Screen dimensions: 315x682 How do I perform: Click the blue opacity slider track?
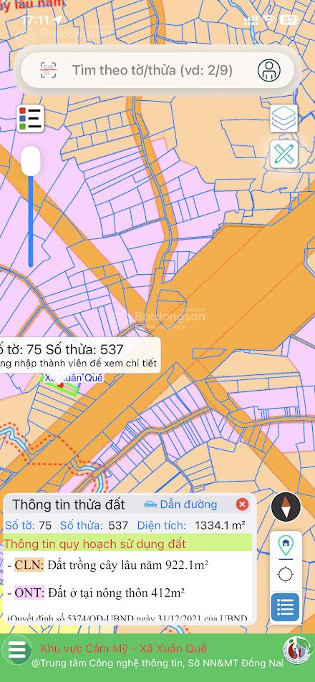tap(31, 221)
